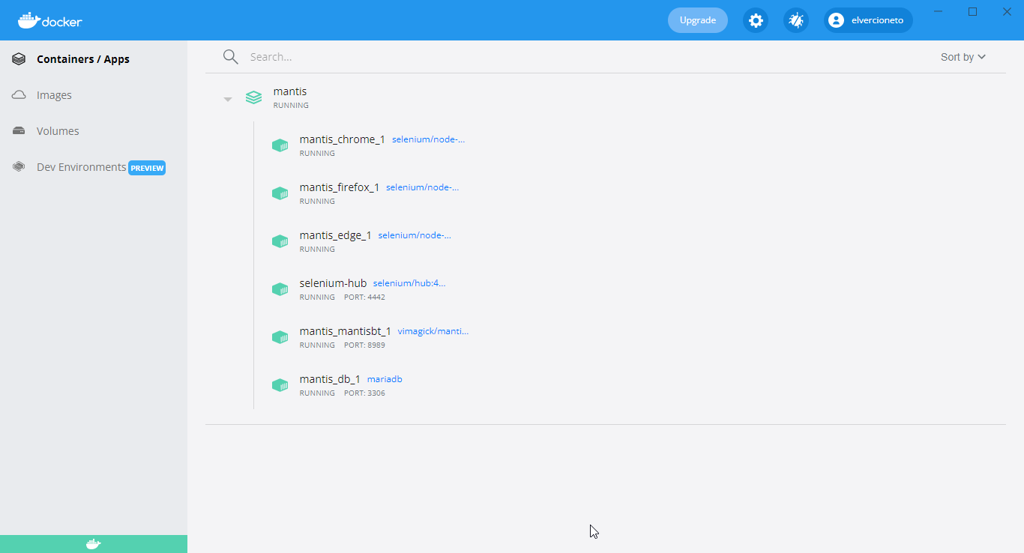Open the selenium/hub image link
Image resolution: width=1024 pixels, height=553 pixels.
tap(409, 283)
